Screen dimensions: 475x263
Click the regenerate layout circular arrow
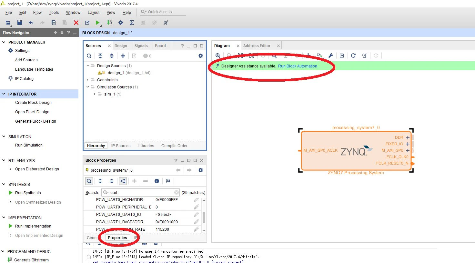(x=353, y=56)
